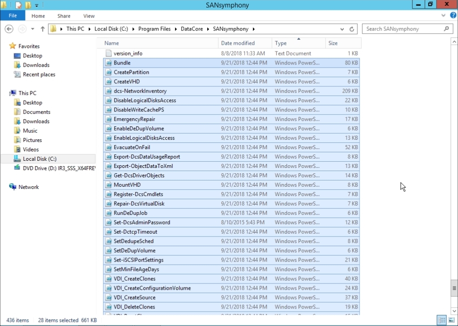Expand the chevron after This PC breadcrumb
Screen dimensions: 458x326
pyautogui.click(x=89, y=29)
